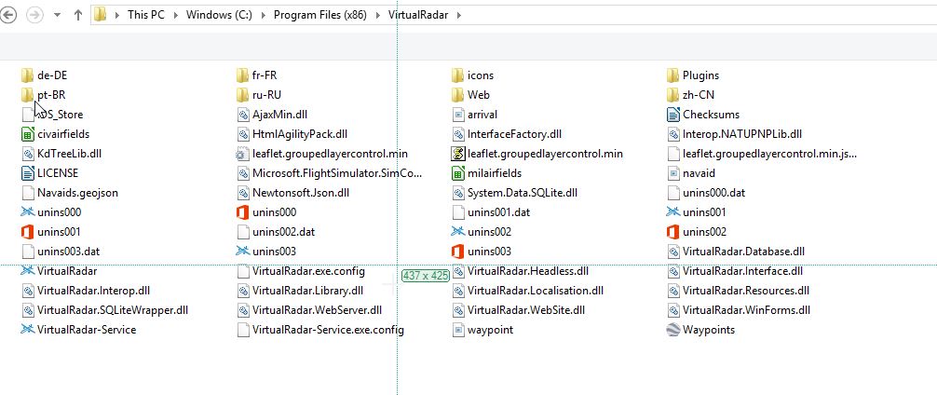Go back with the Back arrow button
The width and height of the screenshot is (937, 395).
(8, 15)
